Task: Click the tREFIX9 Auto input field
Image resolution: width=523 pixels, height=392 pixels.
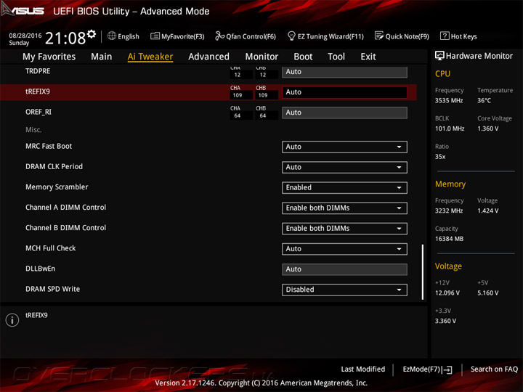Action: coord(344,92)
